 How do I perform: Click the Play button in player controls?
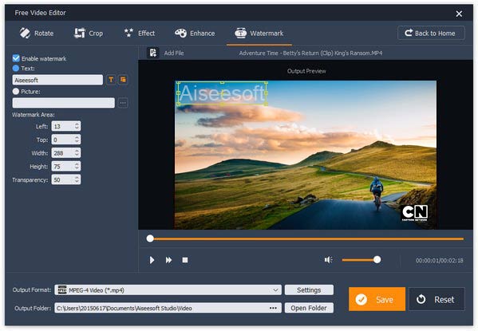[152, 260]
